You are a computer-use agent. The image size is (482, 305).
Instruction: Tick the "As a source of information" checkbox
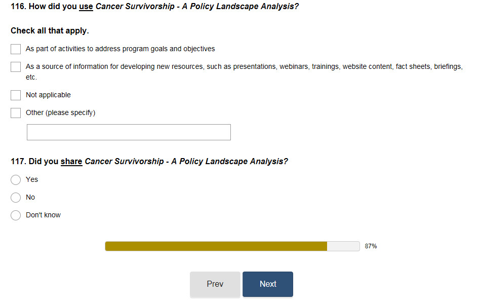(x=16, y=67)
